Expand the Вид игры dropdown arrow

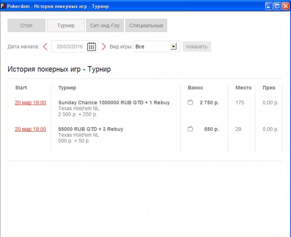coord(173,47)
